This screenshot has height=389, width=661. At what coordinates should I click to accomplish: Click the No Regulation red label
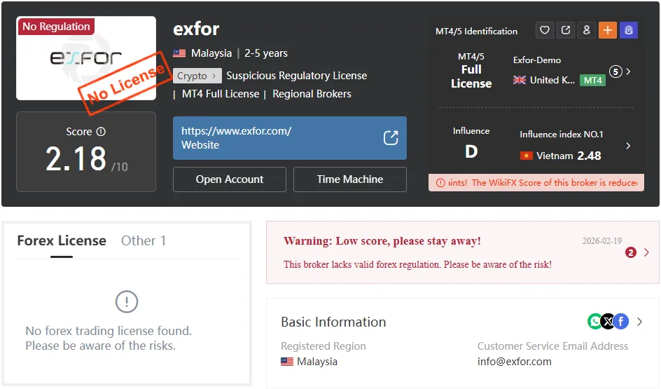(x=56, y=26)
